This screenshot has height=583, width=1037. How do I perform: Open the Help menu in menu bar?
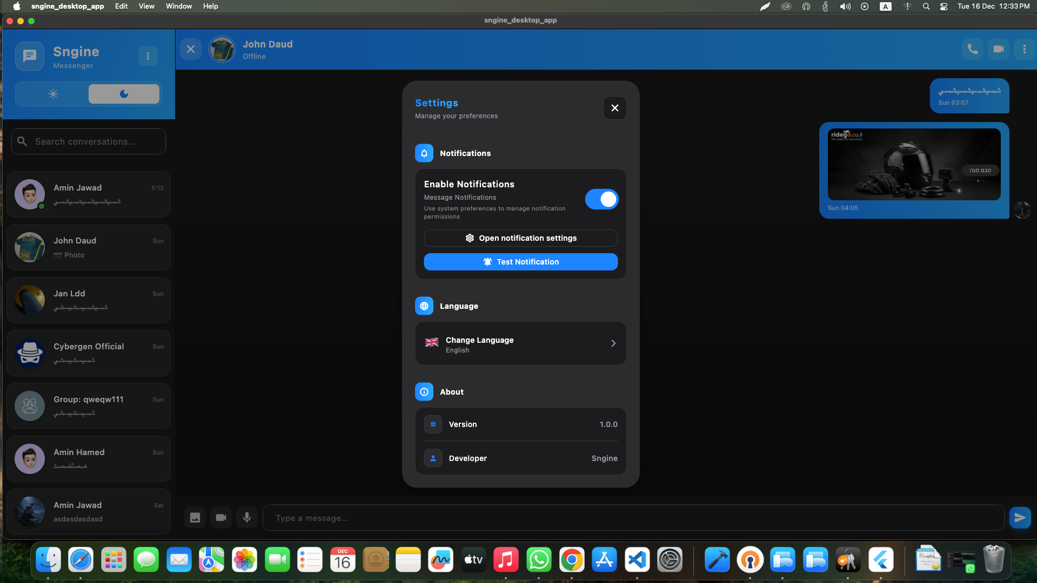point(210,6)
